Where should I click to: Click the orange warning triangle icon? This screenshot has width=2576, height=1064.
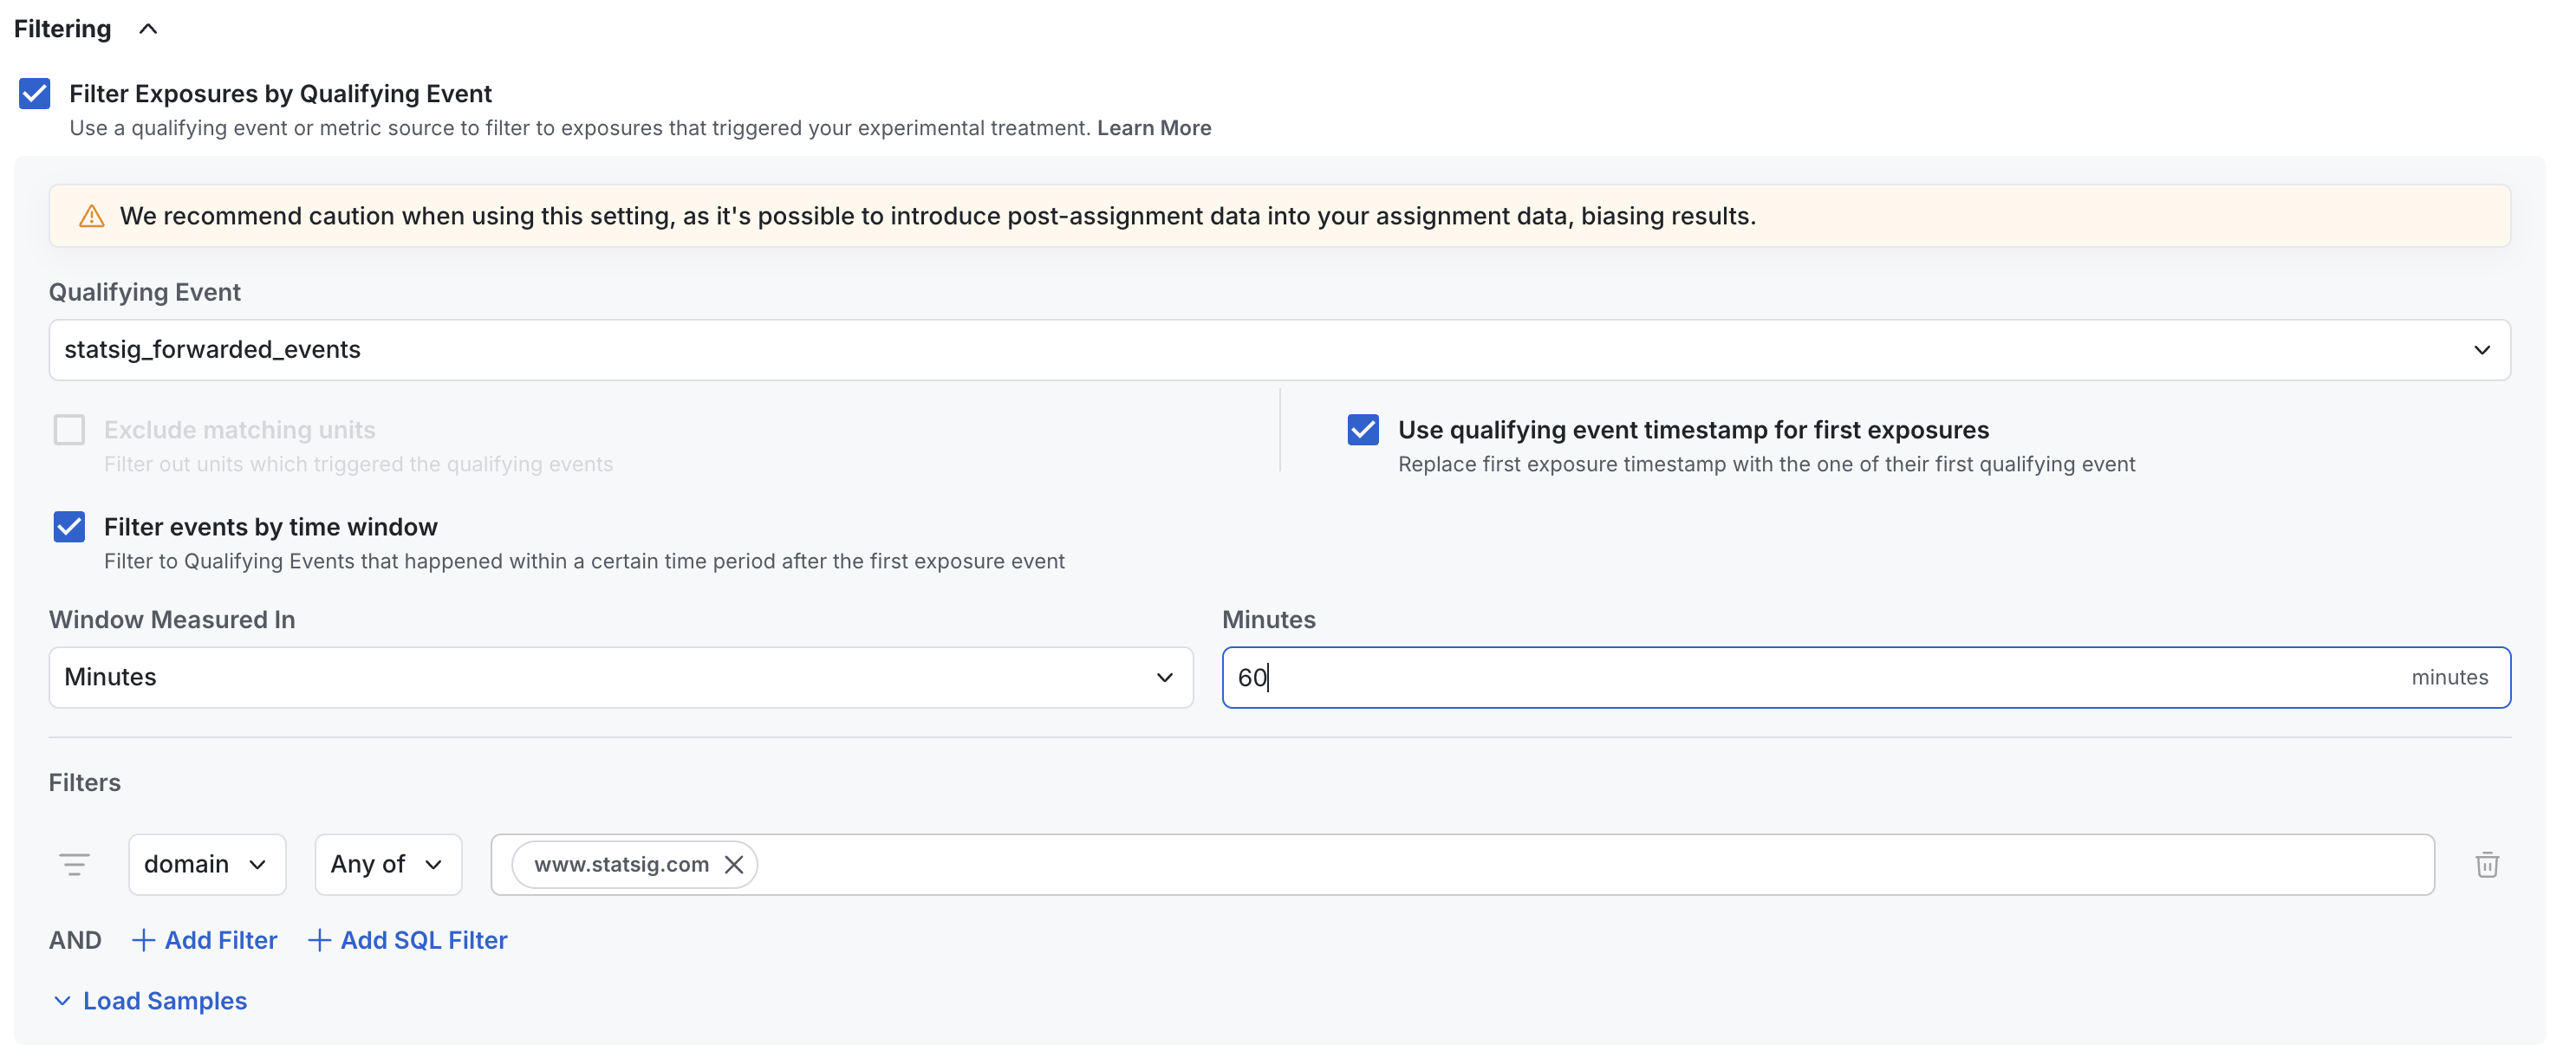[x=92, y=216]
